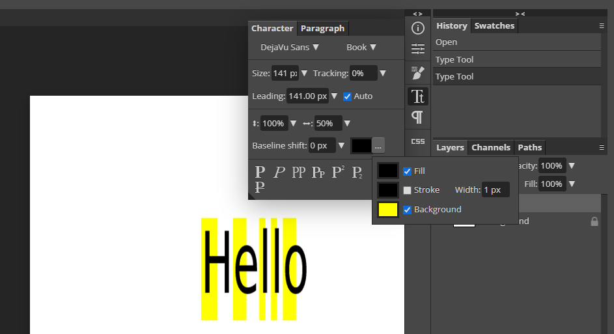Enable the Stroke checkbox
This screenshot has width=614, height=334.
(x=407, y=190)
